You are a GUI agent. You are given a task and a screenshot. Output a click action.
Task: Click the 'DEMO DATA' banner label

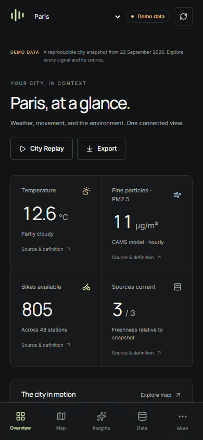point(24,52)
